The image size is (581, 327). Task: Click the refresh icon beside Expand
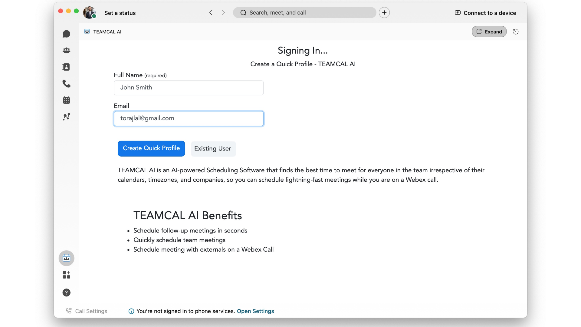pos(516,31)
